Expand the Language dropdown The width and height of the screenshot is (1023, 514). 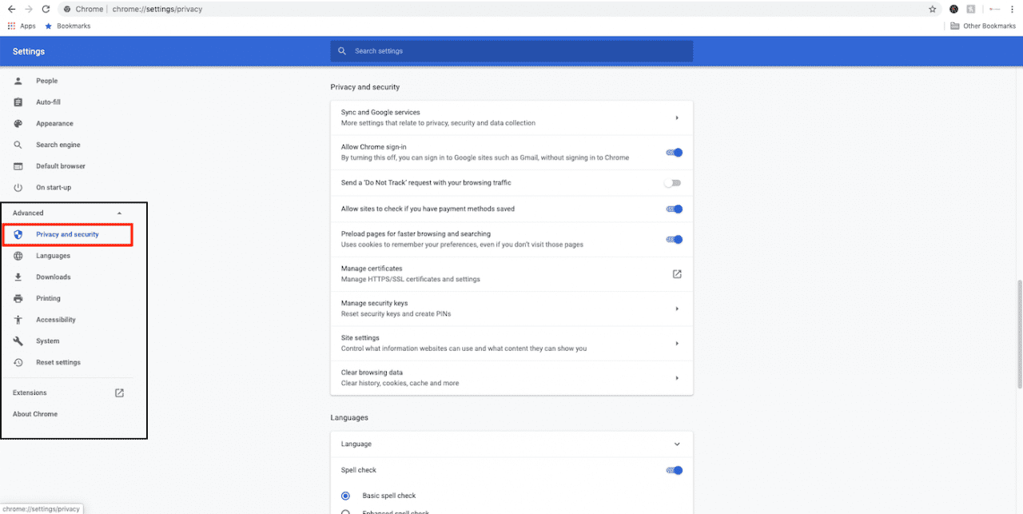[676, 444]
